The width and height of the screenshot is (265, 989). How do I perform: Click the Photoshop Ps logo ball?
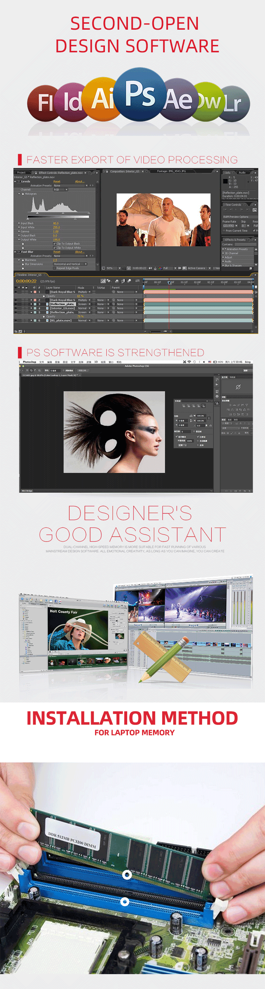click(x=140, y=94)
